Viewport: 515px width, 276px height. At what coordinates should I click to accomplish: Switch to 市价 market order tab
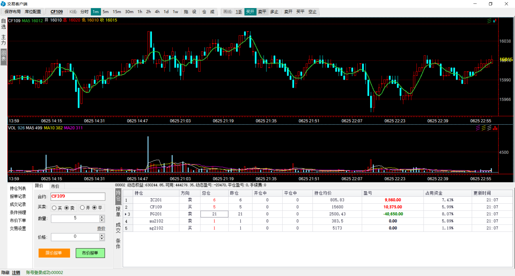55,186
